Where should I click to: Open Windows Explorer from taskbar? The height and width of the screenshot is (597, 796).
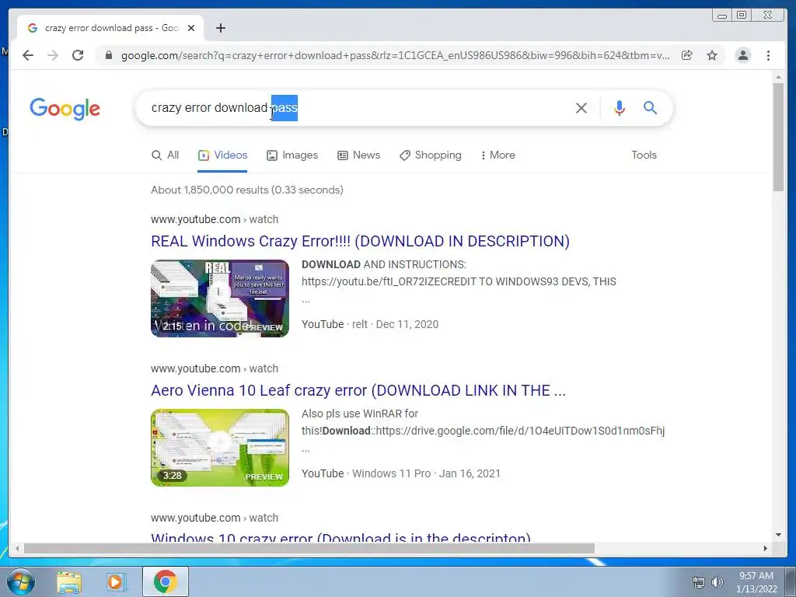[x=69, y=582]
